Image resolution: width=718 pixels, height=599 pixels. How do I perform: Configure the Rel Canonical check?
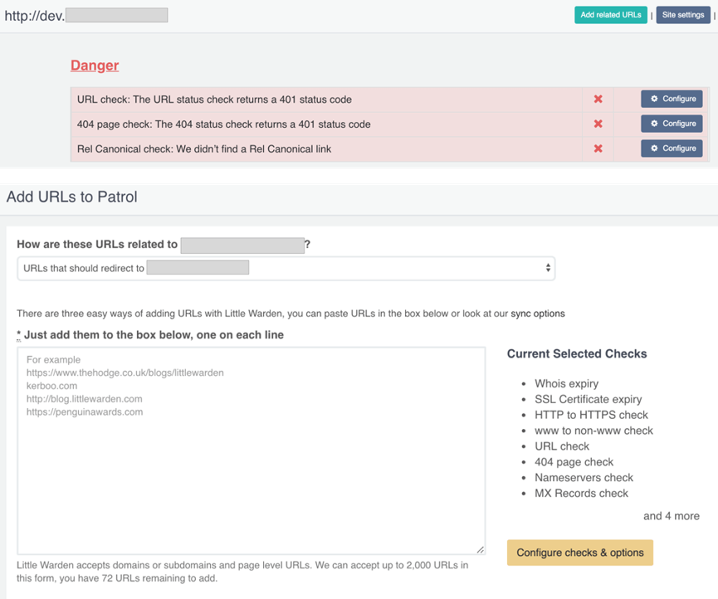tap(672, 149)
